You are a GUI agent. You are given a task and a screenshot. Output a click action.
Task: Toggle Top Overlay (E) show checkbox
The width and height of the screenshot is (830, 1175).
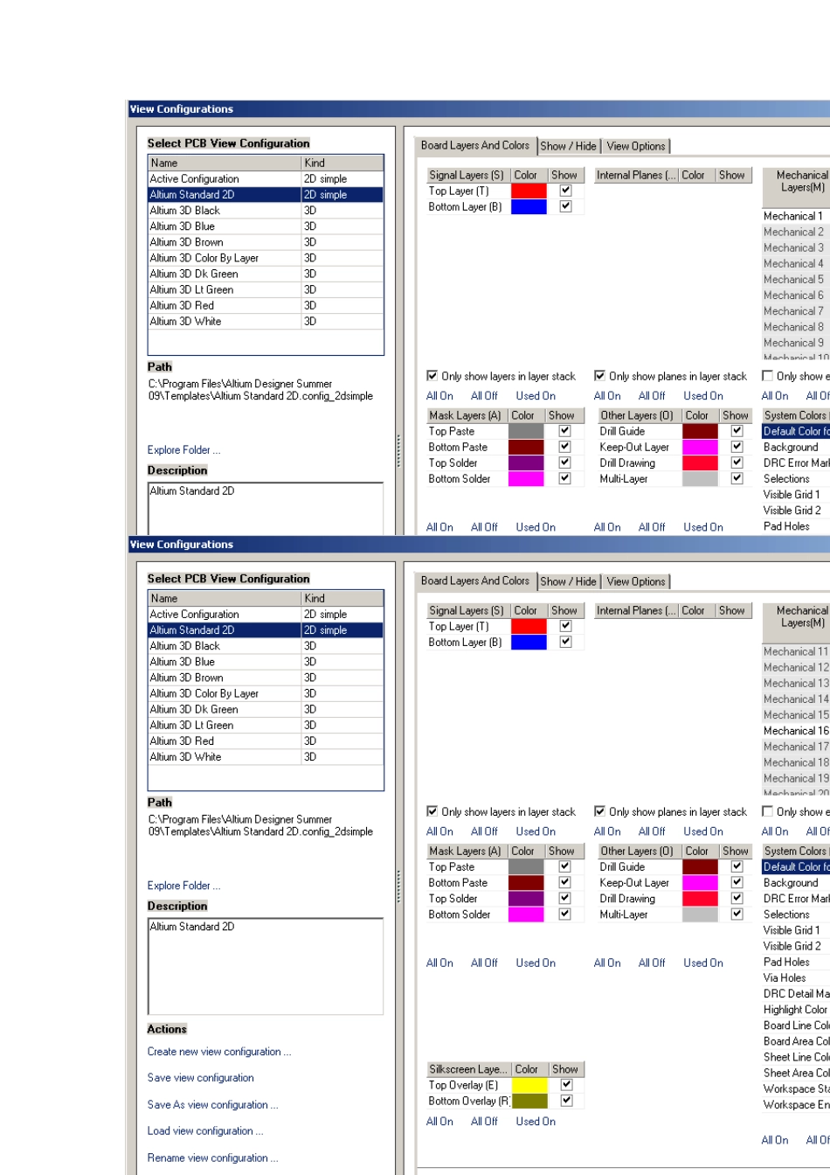click(566, 1085)
